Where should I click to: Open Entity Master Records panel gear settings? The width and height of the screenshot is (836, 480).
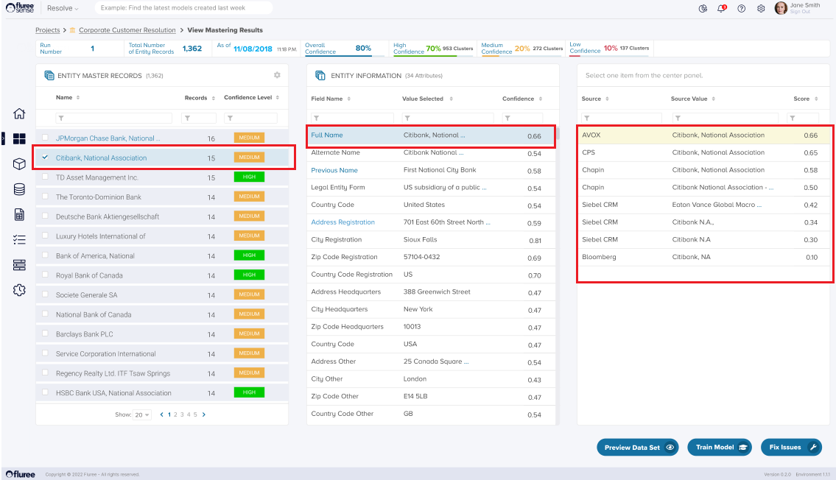[277, 75]
